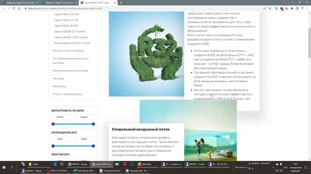Open Серия LEADER DC-Inverter category
This screenshot has width=311, height=174.
pyautogui.click(x=69, y=31)
